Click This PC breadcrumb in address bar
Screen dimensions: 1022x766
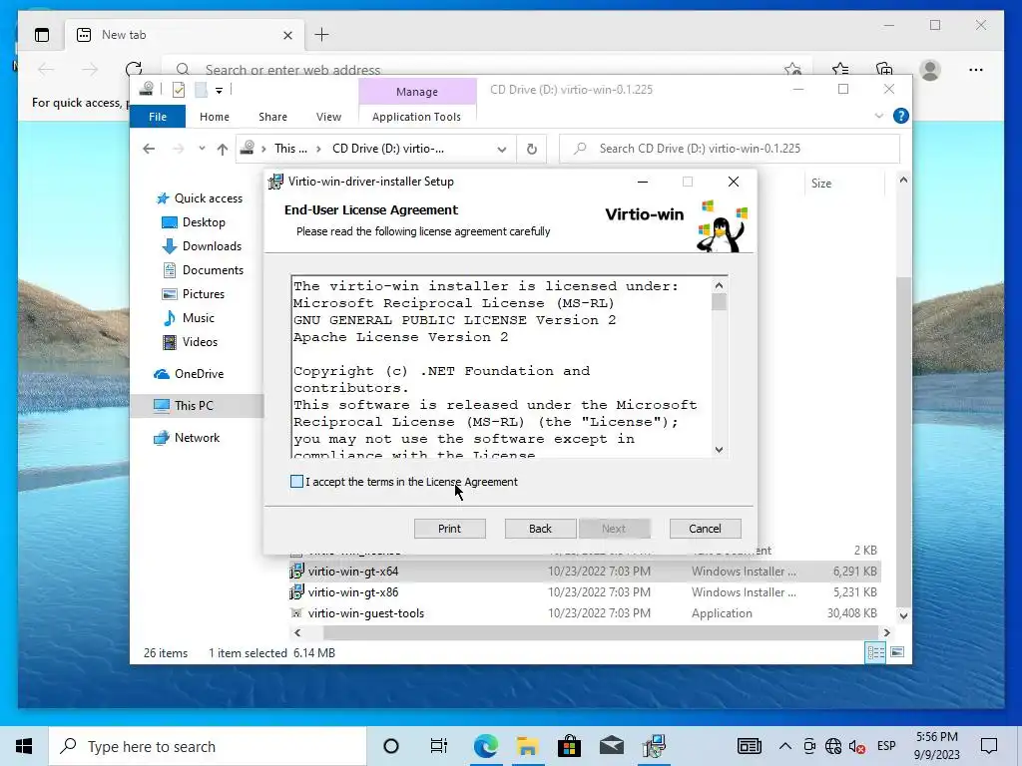[x=290, y=149]
